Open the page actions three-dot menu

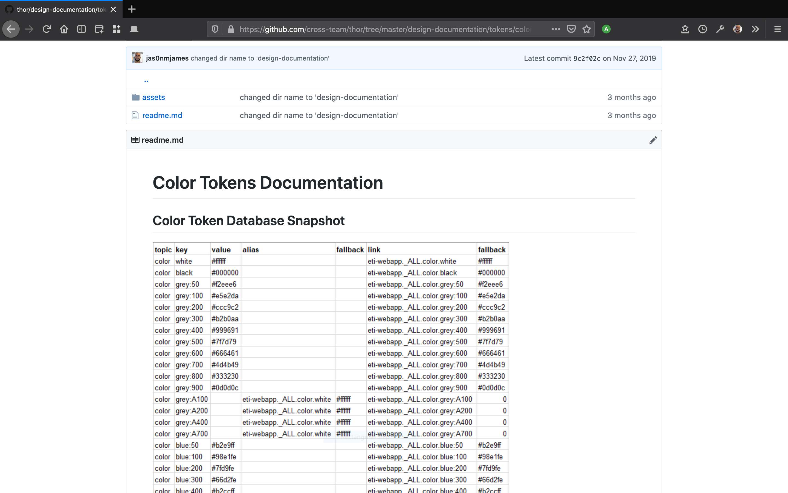click(x=555, y=29)
